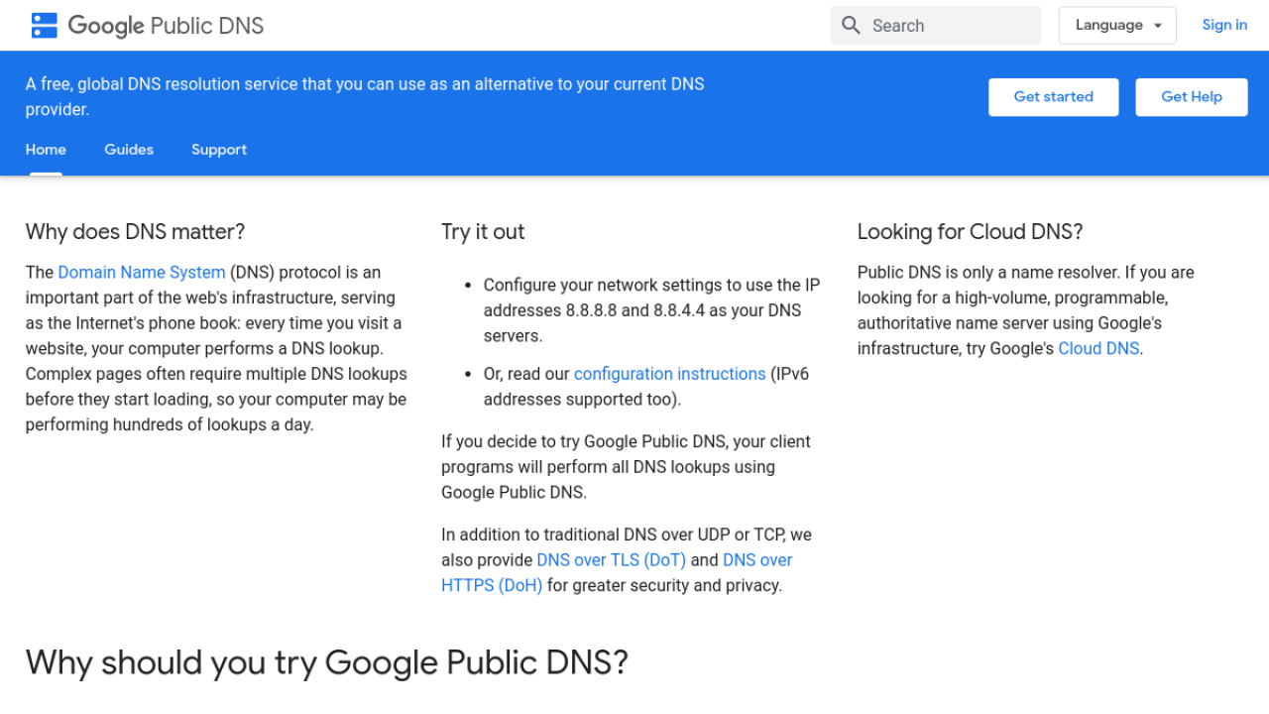Visit the Cloud DNS link
Screen dimensions: 1269x714
pos(1098,349)
